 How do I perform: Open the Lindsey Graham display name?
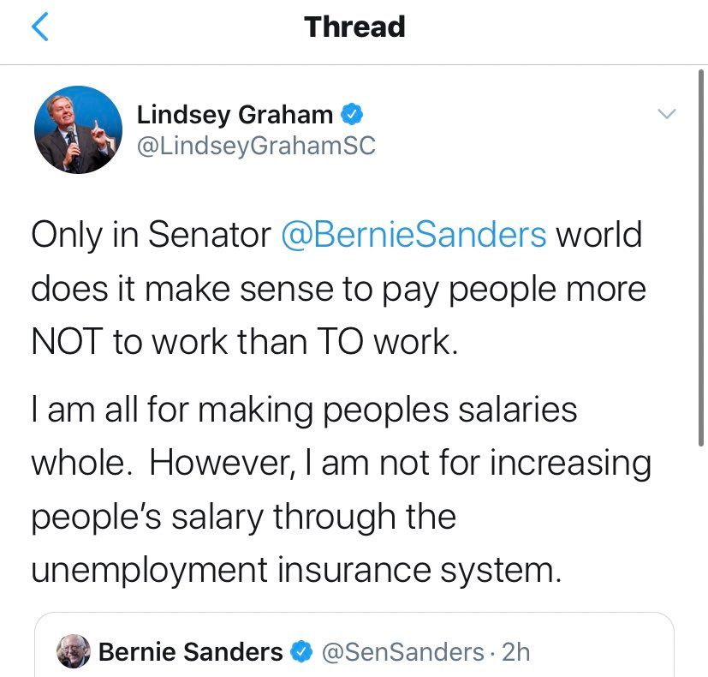(235, 115)
